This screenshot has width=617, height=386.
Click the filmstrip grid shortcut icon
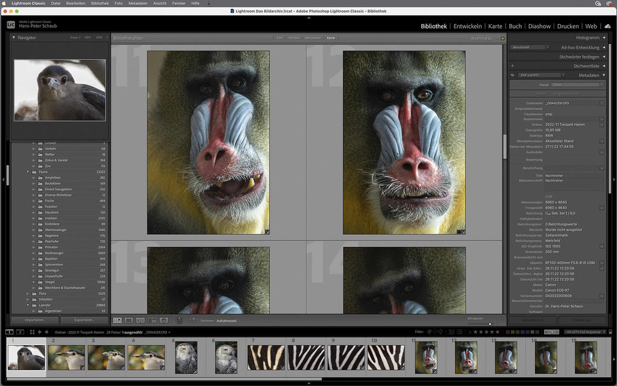point(33,332)
